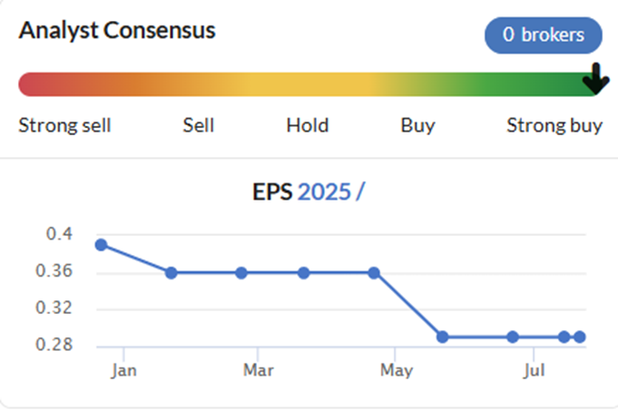
Task: Click the March data point at 0.36
Action: pos(241,272)
